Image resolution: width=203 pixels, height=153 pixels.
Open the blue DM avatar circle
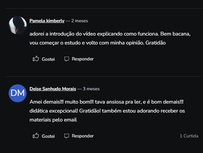click(x=18, y=93)
